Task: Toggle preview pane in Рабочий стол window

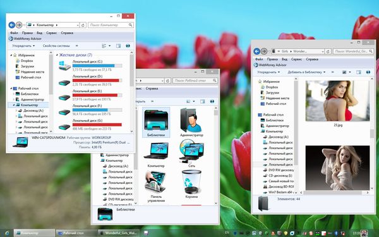Action: pyautogui.click(x=202, y=101)
